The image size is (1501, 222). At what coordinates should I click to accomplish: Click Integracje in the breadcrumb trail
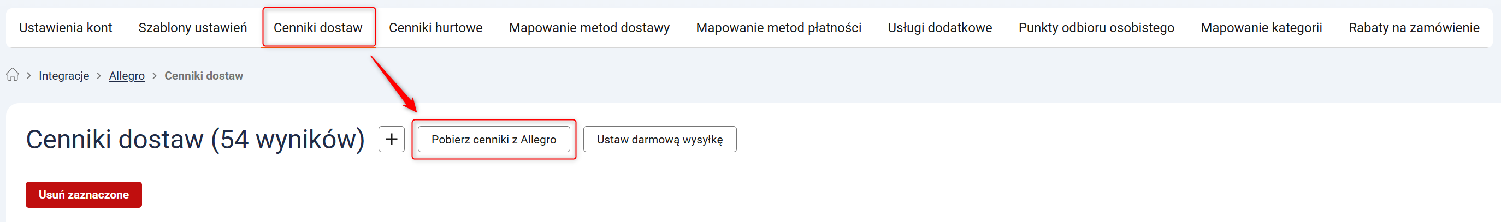tap(63, 76)
